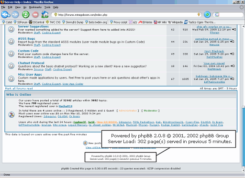Image resolution: width=245 pixels, height=178 pixels.
Task: Click the Forward navigation arrow
Action: (x=15, y=15)
